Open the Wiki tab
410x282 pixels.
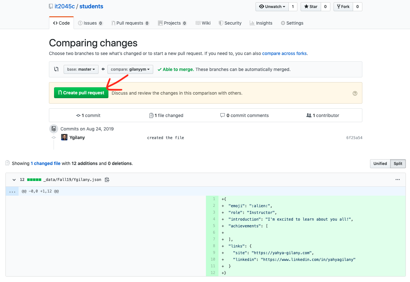coord(203,23)
